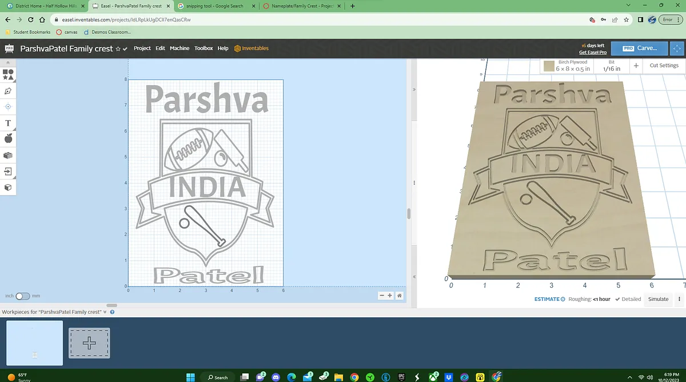This screenshot has height=382, width=686.
Task: Click the Simulate button
Action: tap(658, 299)
